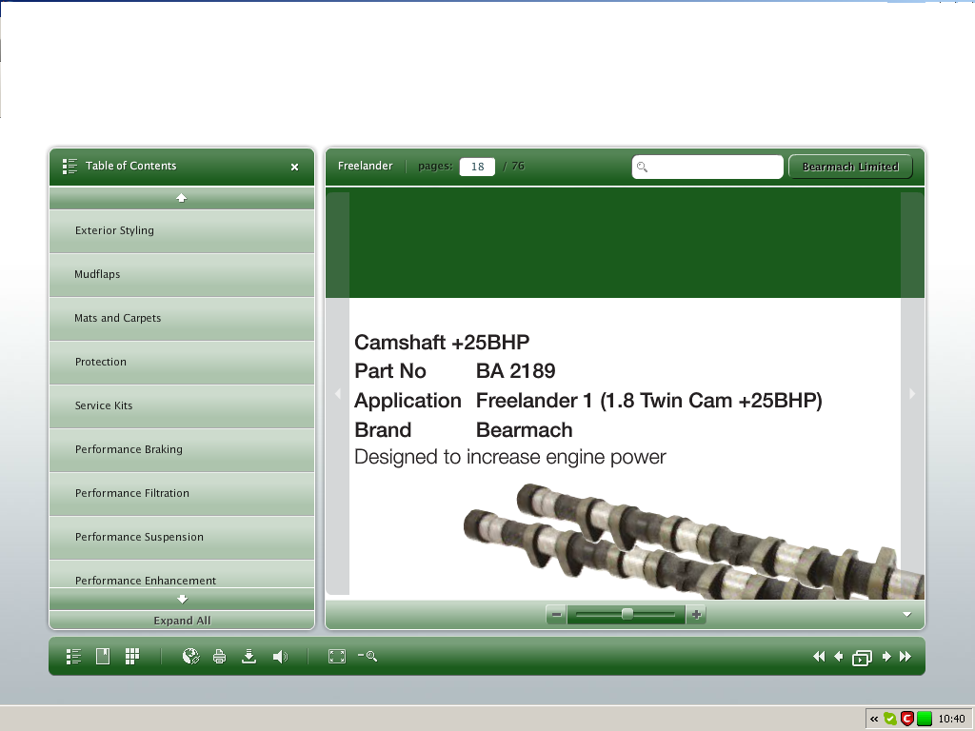Click the red shield tray icon
This screenshot has height=731, width=975.
(x=907, y=720)
